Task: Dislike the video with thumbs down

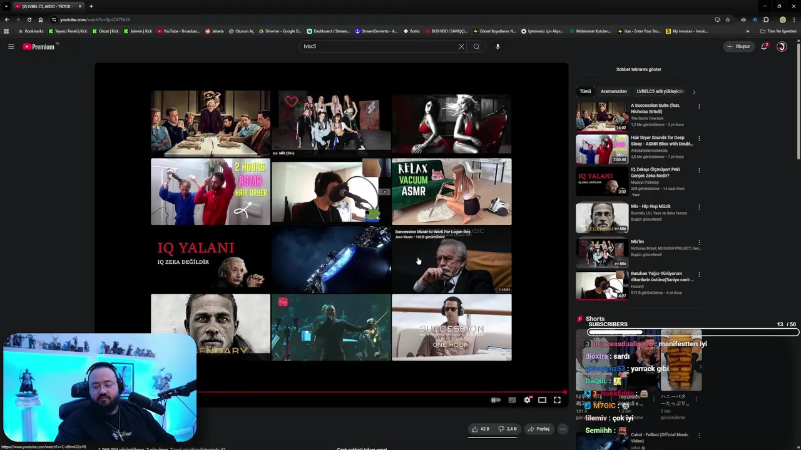Action: coord(508,429)
